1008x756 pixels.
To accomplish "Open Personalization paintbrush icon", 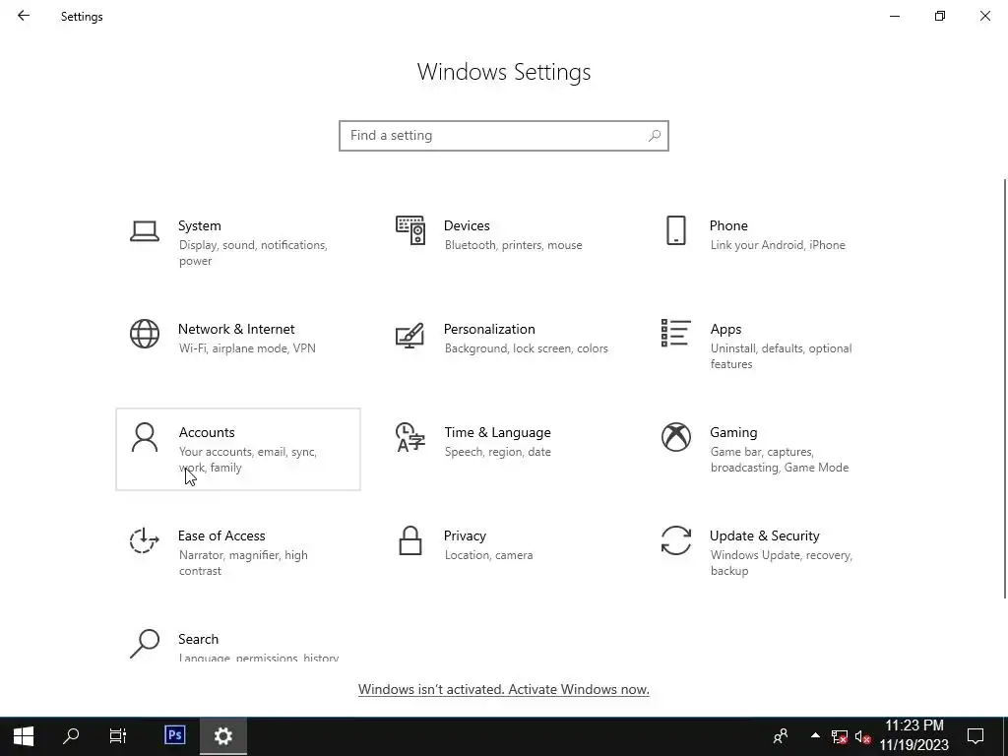I will [410, 335].
